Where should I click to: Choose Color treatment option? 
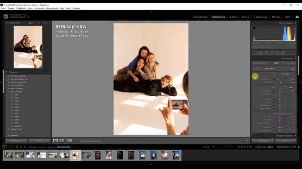pyautogui.click(x=277, y=63)
